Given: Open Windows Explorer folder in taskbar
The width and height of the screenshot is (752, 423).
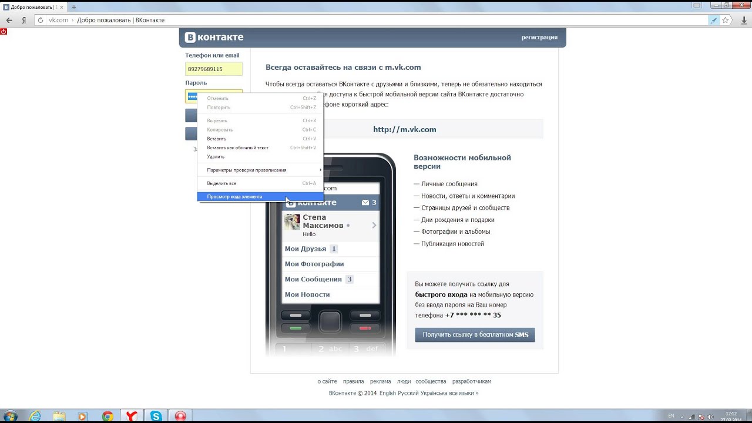Looking at the screenshot, I should click(x=59, y=416).
